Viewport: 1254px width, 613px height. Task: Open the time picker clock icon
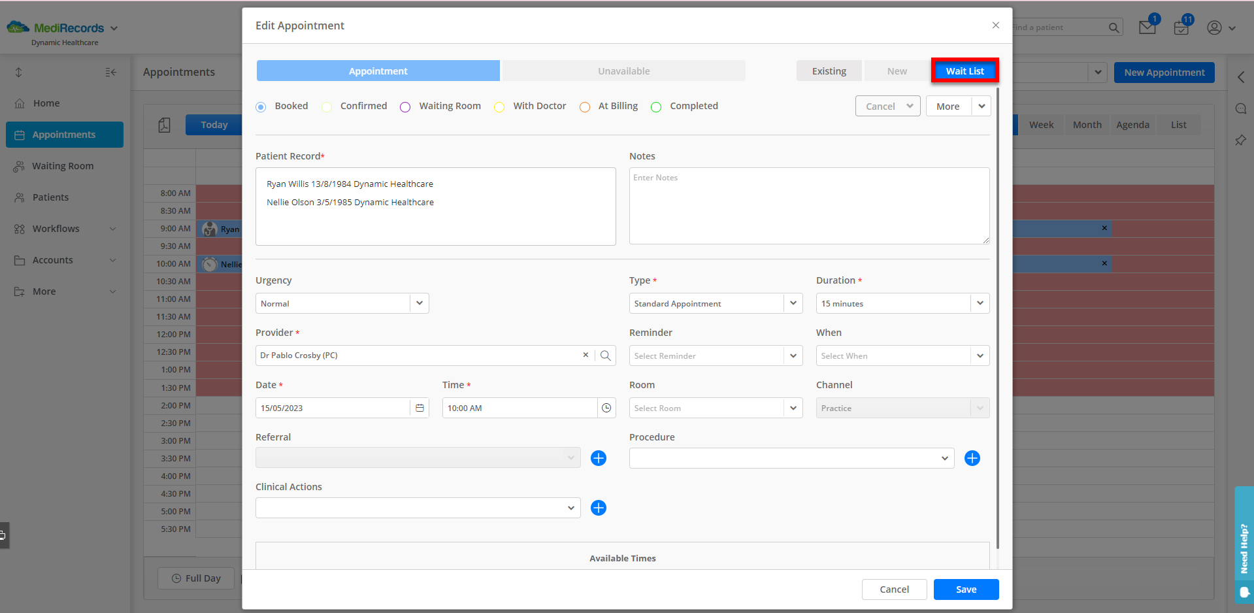click(606, 408)
